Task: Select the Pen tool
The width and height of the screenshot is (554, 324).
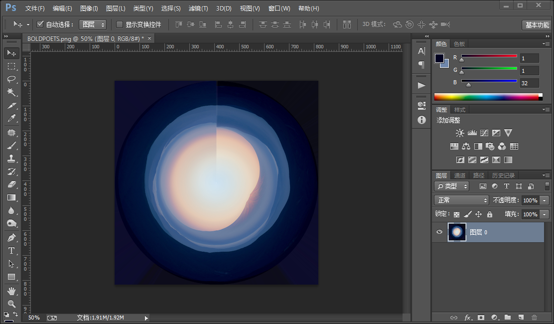Action: coord(11,237)
